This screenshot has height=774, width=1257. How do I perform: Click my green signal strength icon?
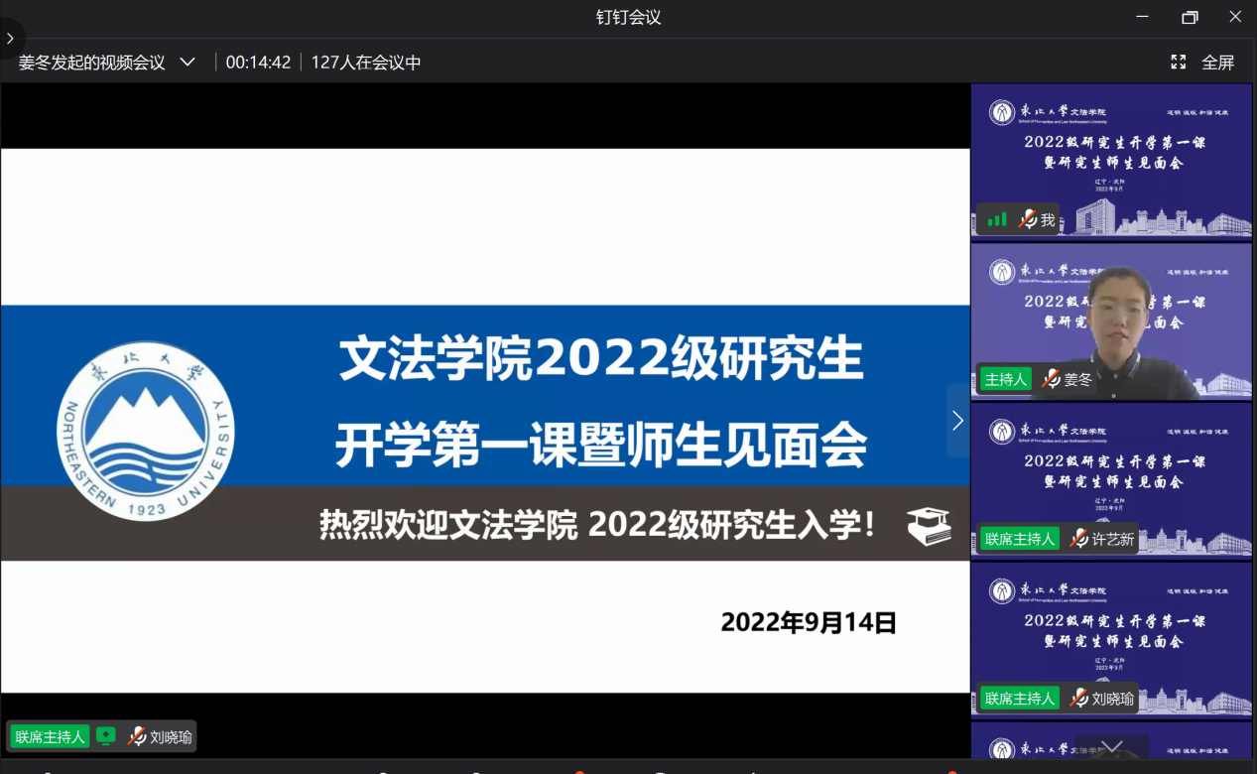click(x=996, y=219)
